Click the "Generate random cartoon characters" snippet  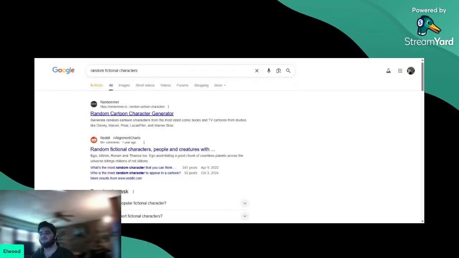(x=120, y=120)
